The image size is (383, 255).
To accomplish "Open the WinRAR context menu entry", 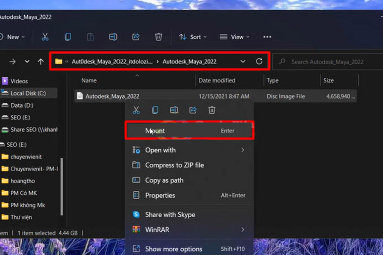I will pos(189,229).
